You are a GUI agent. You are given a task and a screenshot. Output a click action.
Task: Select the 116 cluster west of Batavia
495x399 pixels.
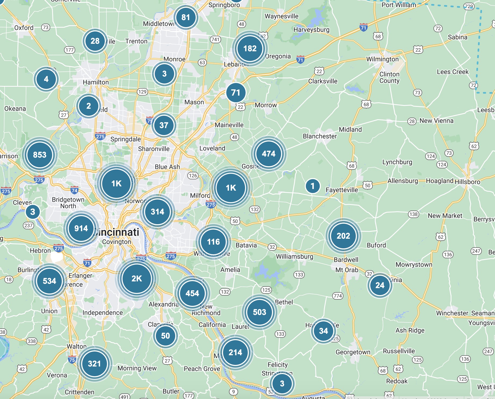click(213, 242)
